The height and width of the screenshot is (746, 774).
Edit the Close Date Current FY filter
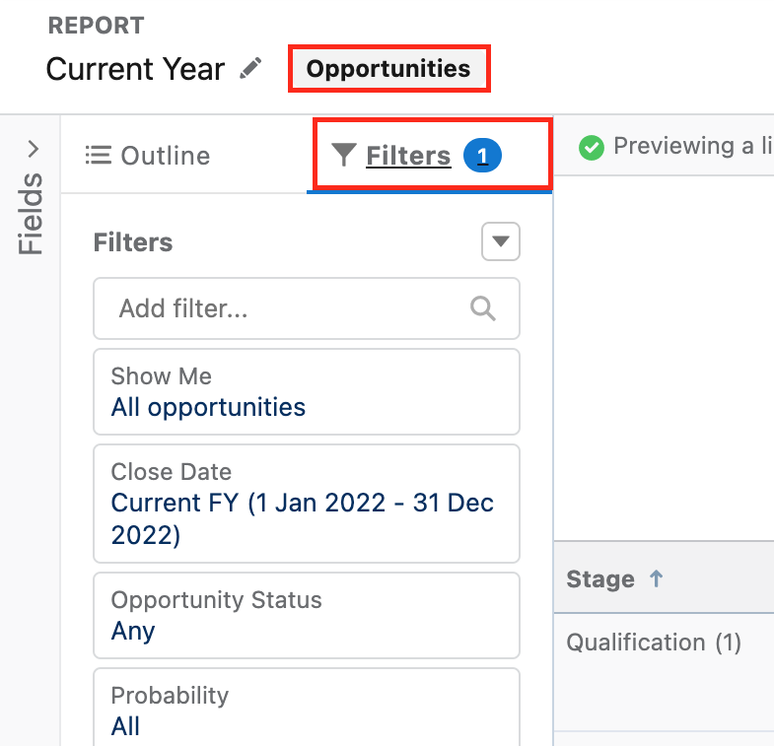[307, 504]
